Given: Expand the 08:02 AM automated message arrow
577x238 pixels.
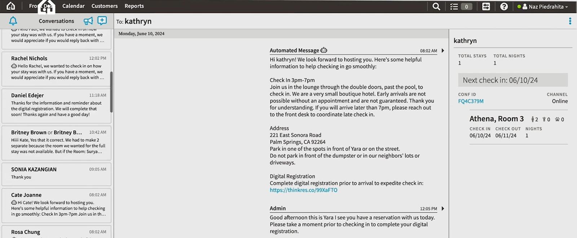Looking at the screenshot, I should (443, 51).
